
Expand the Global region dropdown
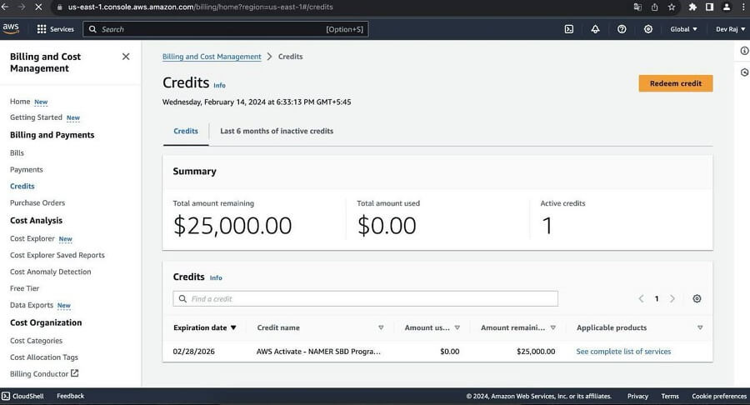coord(683,29)
